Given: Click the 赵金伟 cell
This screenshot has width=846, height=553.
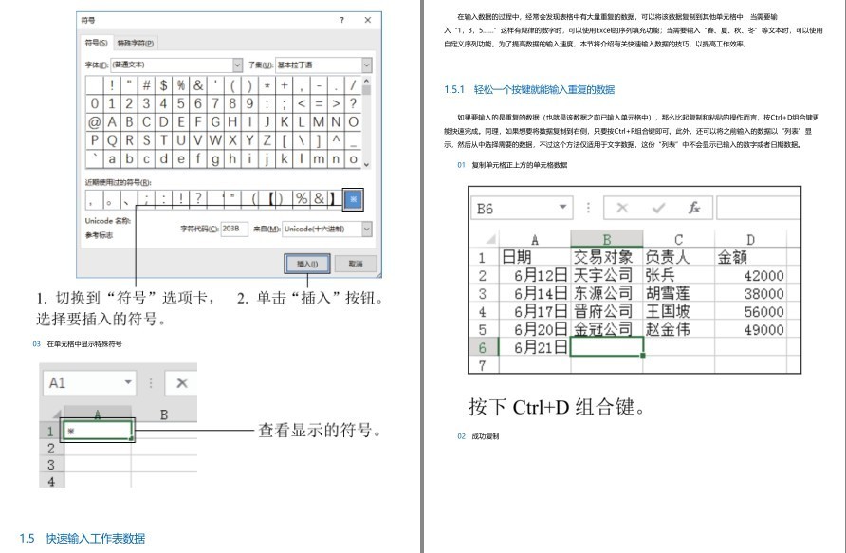Looking at the screenshot, I should (679, 329).
